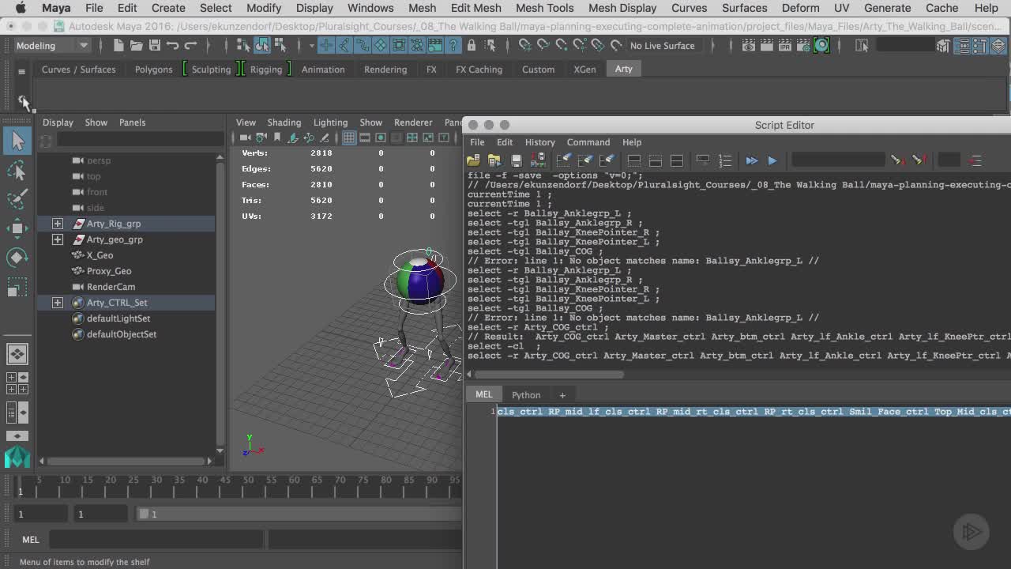Click the Select Camera icon in viewport toolbar
The image size is (1011, 569).
245,138
